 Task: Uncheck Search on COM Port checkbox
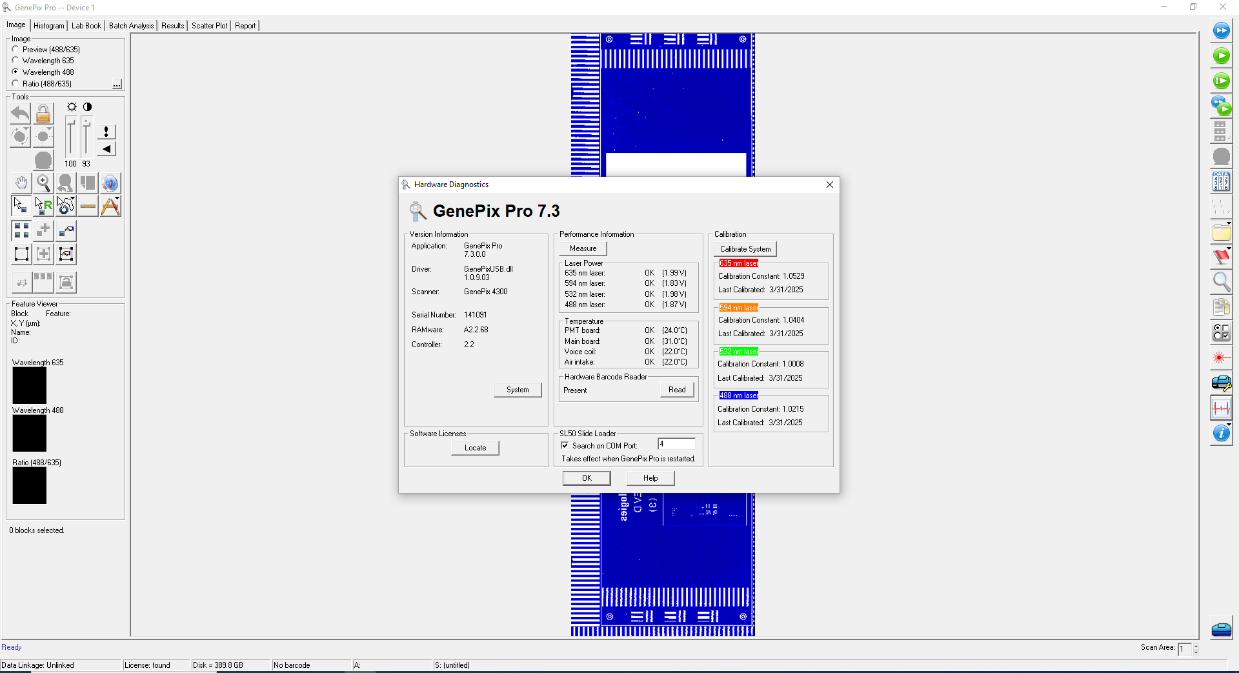(565, 446)
